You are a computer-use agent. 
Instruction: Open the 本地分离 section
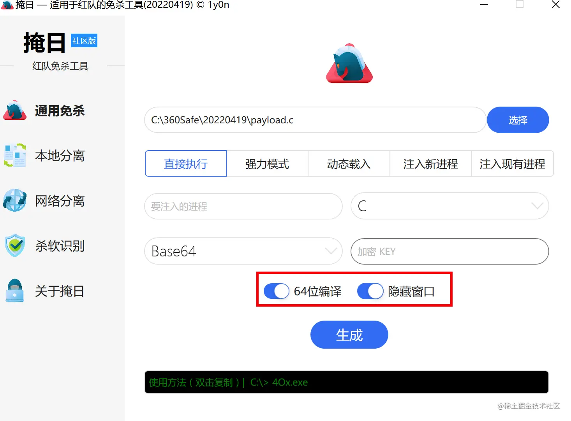[x=60, y=156]
